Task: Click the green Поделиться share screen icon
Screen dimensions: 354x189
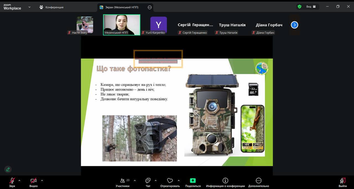Action: pyautogui.click(x=193, y=181)
